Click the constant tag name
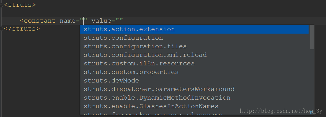The height and width of the screenshot is (117, 326). pyautogui.click(x=40, y=21)
